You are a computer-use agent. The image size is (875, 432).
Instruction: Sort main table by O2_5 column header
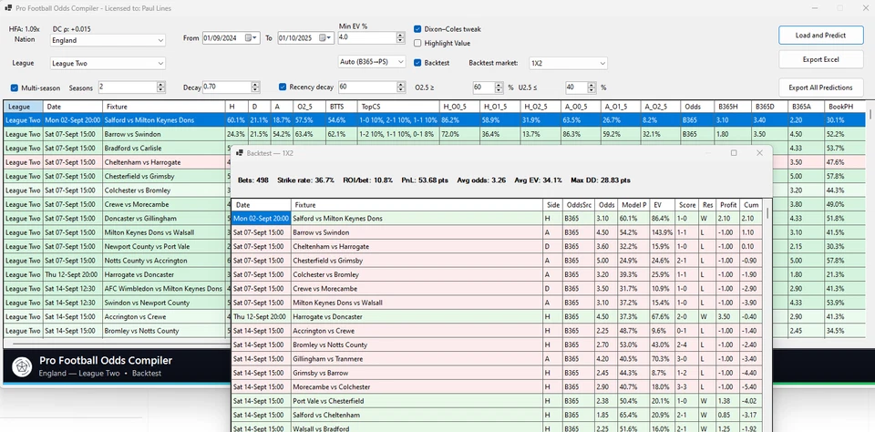coord(309,106)
